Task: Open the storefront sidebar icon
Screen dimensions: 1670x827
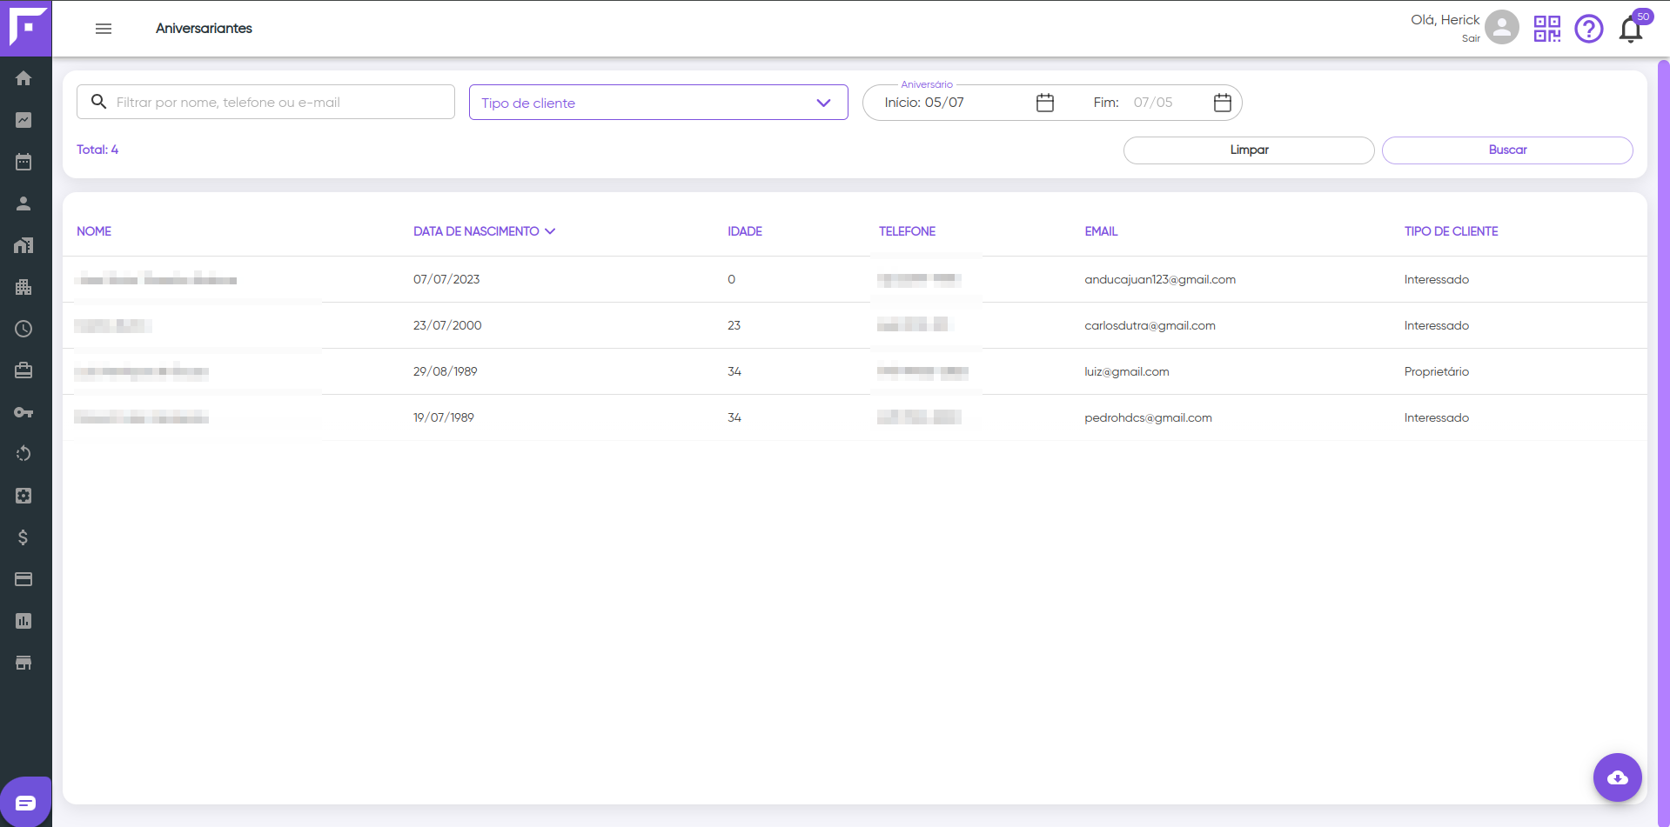Action: click(x=23, y=663)
